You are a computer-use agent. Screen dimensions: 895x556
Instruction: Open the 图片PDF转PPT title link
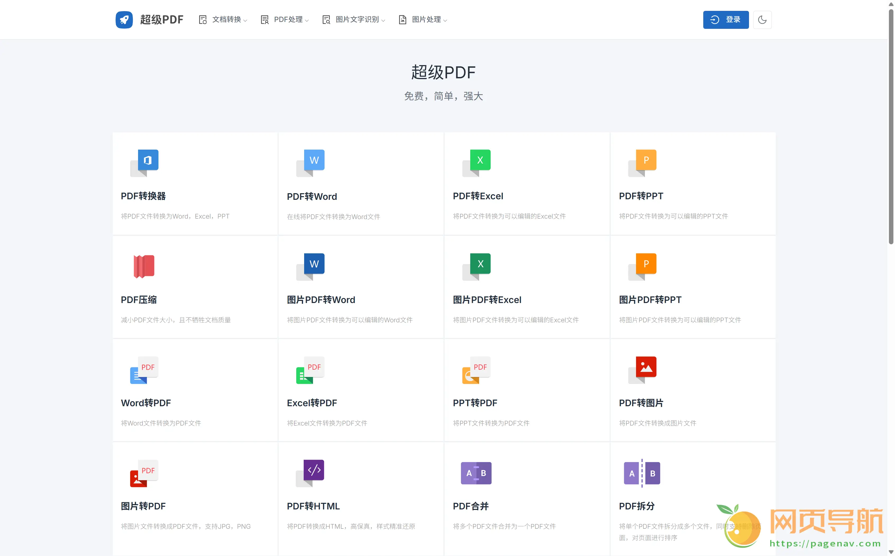click(650, 300)
